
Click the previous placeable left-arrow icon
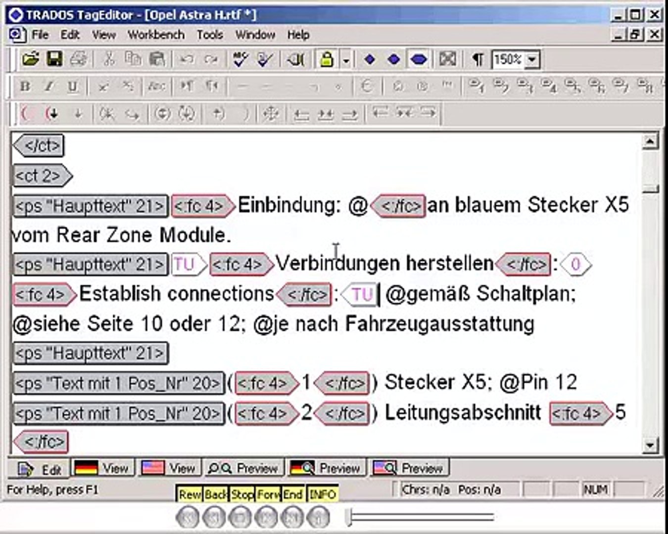(x=301, y=115)
